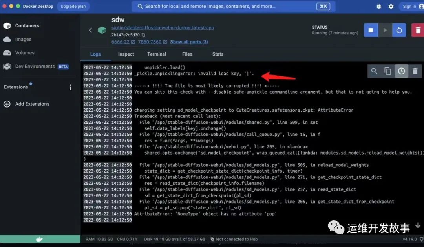Open the stable-diffusion-webui-docker image link
The image size is (424, 247).
(163, 28)
